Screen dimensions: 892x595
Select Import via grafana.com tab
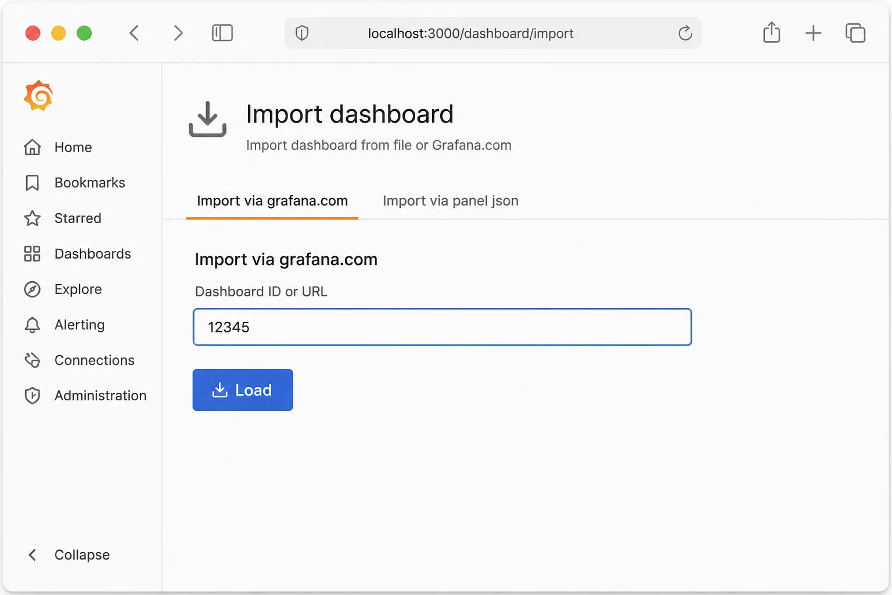pos(272,201)
